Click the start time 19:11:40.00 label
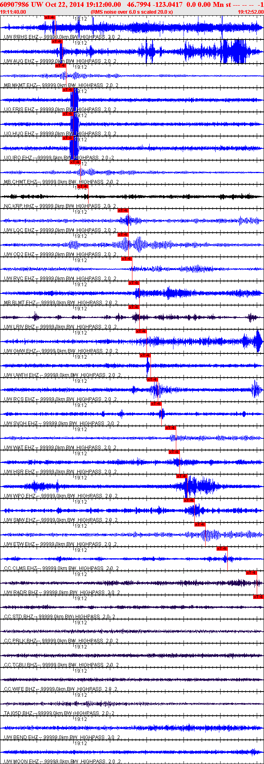264x764 pixels. pos(13,12)
